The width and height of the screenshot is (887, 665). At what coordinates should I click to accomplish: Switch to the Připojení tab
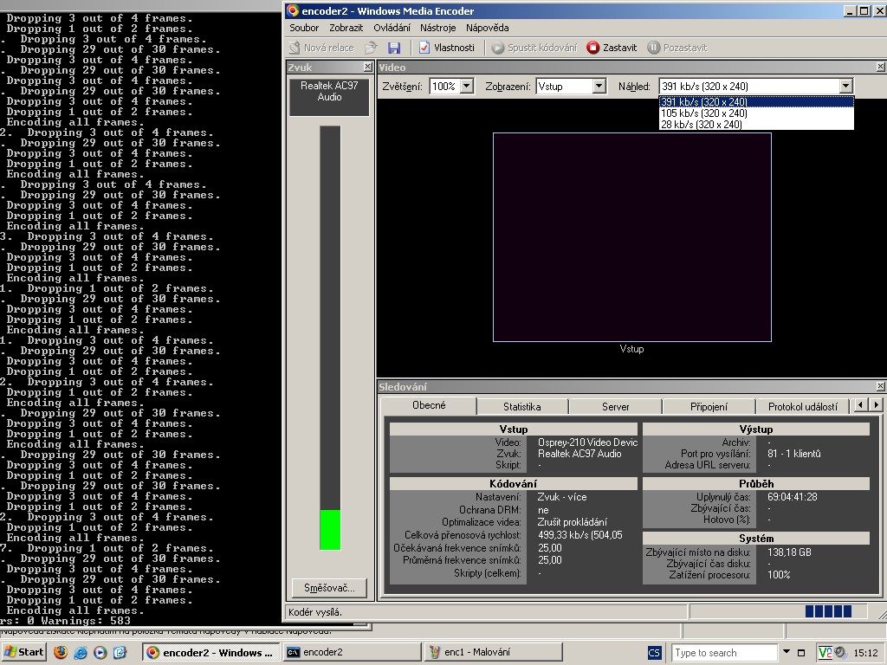(x=709, y=407)
